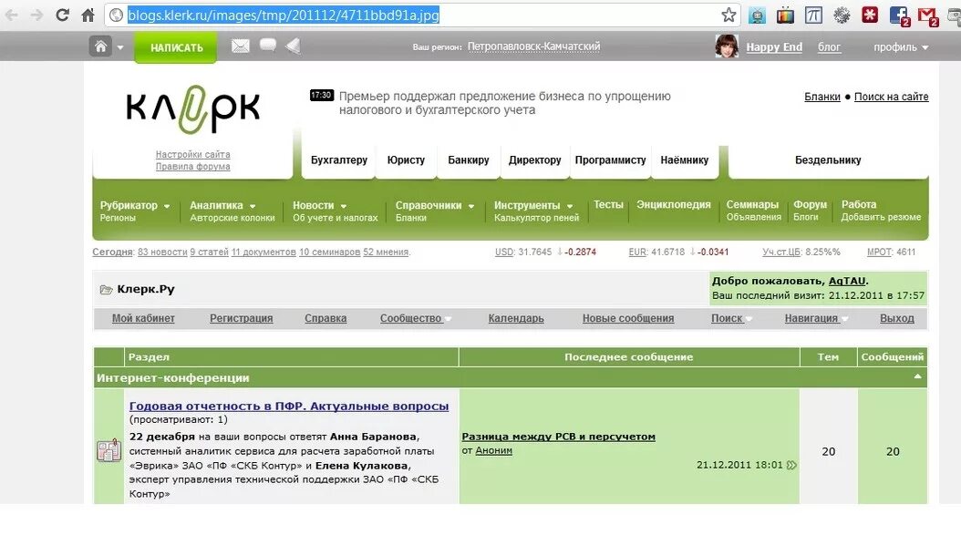Viewport: 961px width, 556px height.
Task: Open the Добавить резюме link
Action: 881,217
